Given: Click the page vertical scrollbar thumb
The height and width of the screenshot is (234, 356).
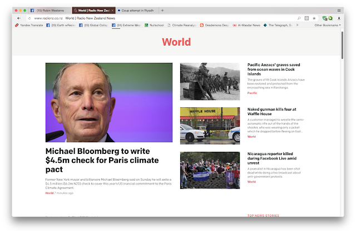Looking at the screenshot, I should coord(342,45).
